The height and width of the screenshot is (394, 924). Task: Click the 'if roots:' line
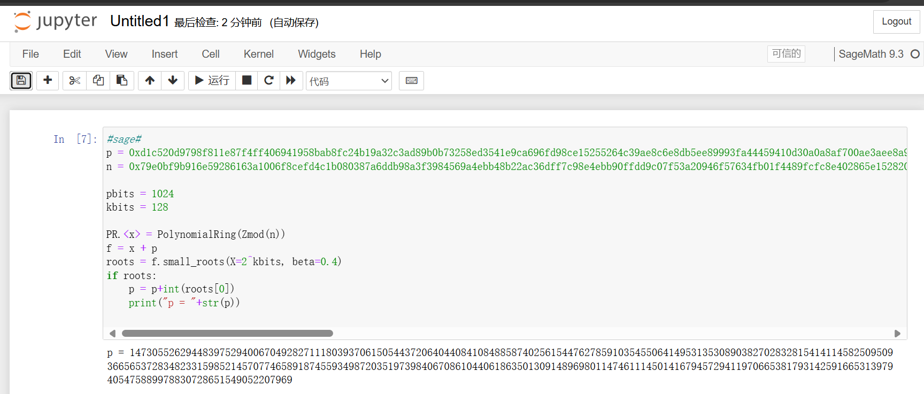point(132,275)
